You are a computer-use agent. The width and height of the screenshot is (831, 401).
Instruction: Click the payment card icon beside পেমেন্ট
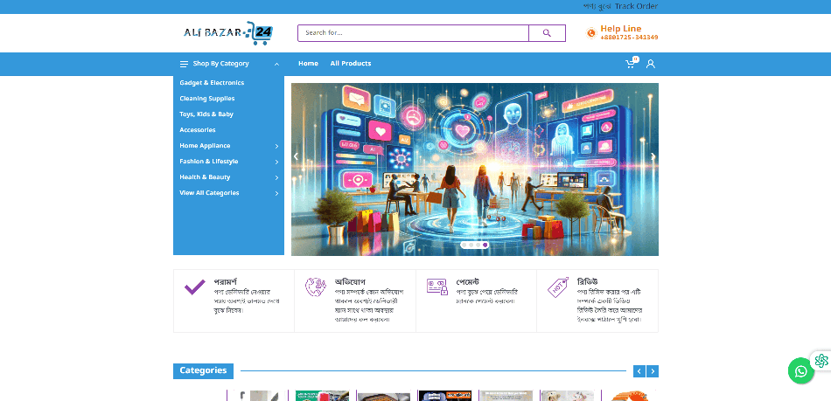(x=437, y=287)
